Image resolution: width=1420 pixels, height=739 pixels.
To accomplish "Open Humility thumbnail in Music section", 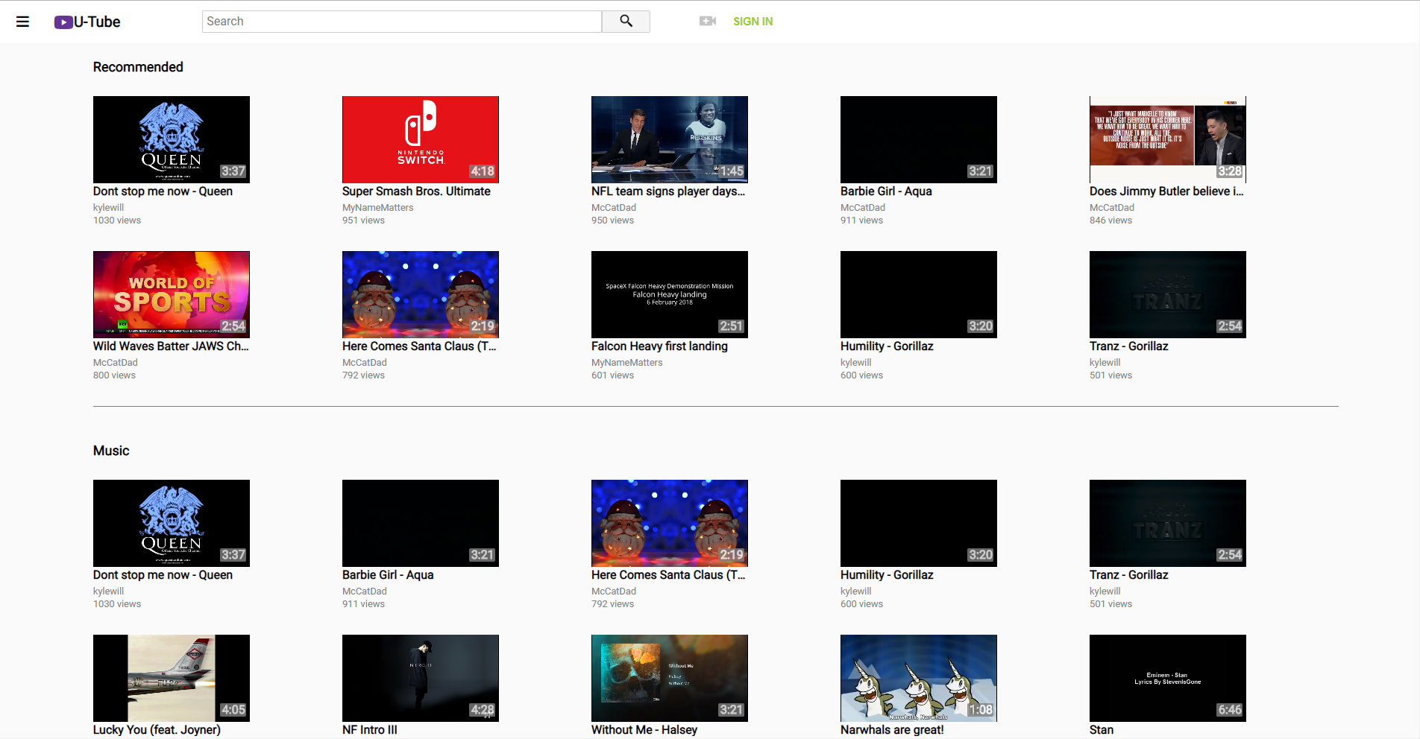I will click(x=919, y=523).
